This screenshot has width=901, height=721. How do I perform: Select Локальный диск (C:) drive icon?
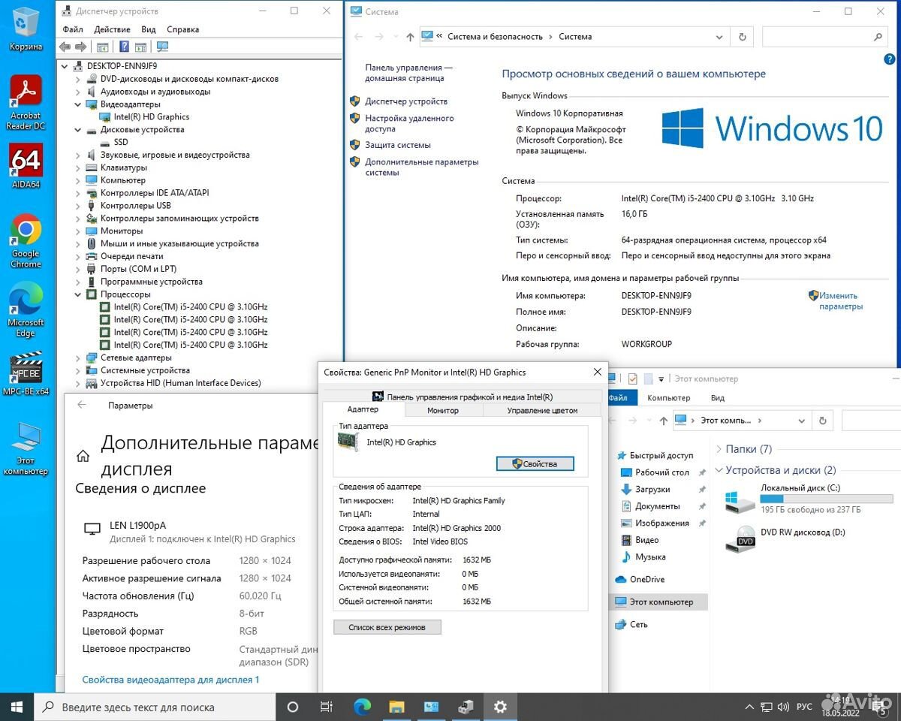740,500
